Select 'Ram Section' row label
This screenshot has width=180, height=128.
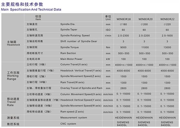pyautogui.click(x=68, y=53)
